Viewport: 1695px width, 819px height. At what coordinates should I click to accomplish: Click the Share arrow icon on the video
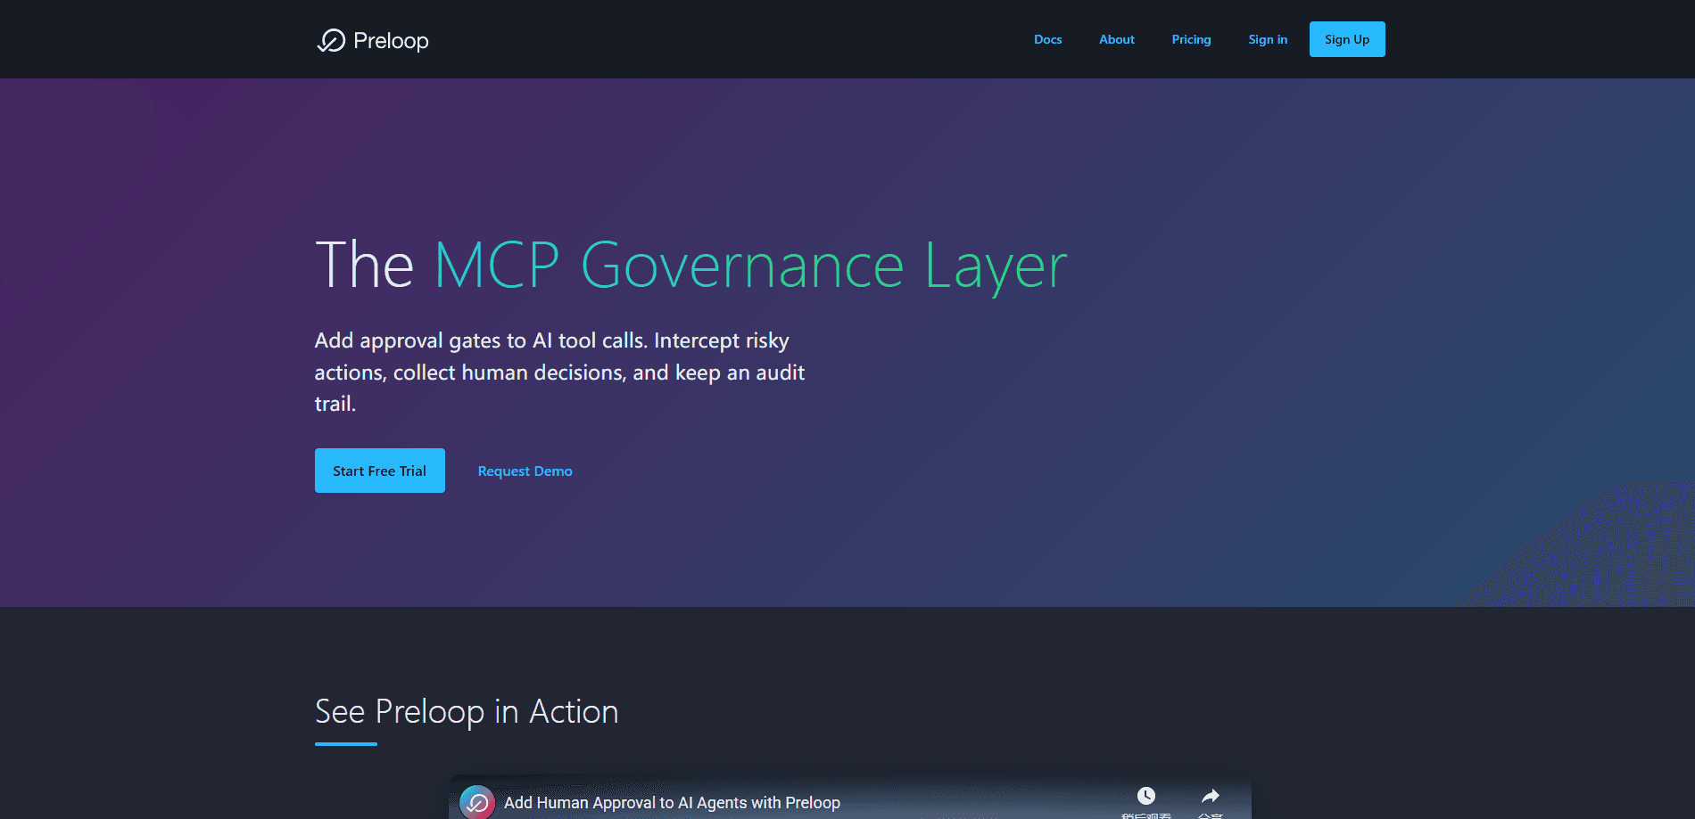point(1211,796)
